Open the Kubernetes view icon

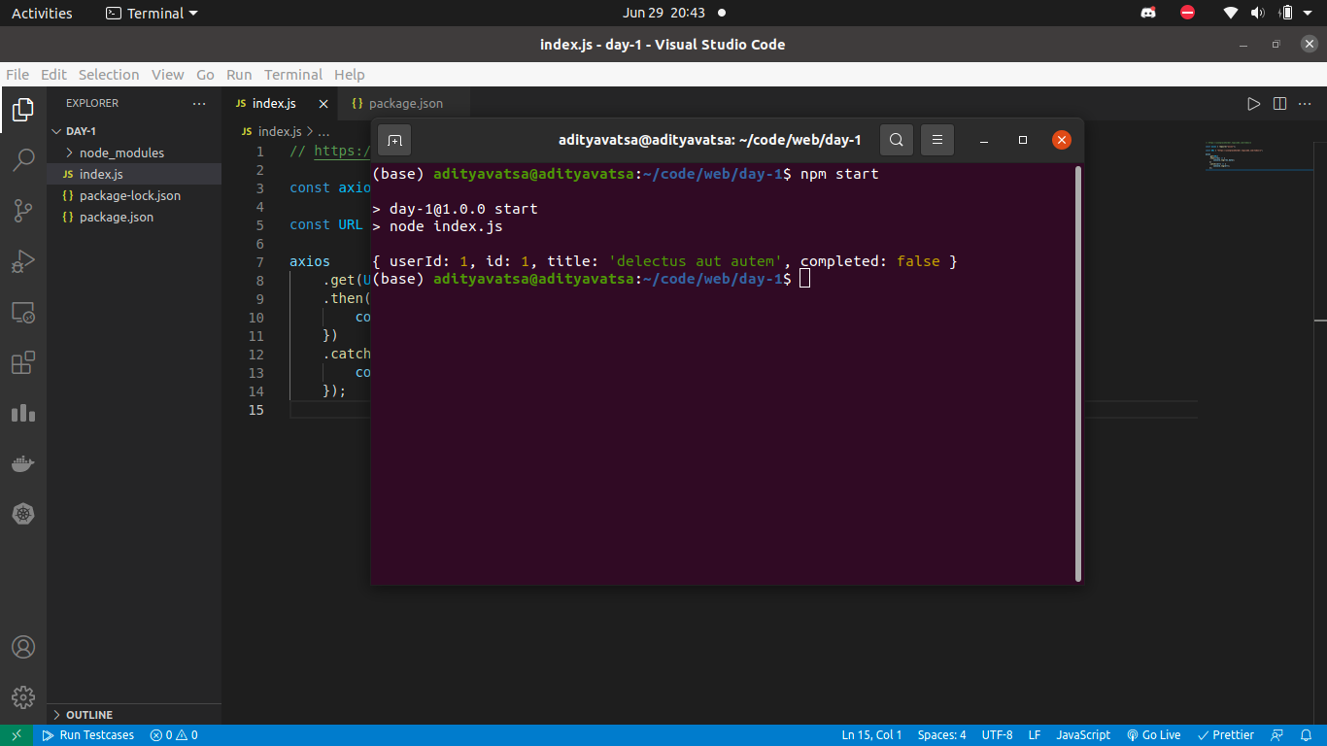23,514
